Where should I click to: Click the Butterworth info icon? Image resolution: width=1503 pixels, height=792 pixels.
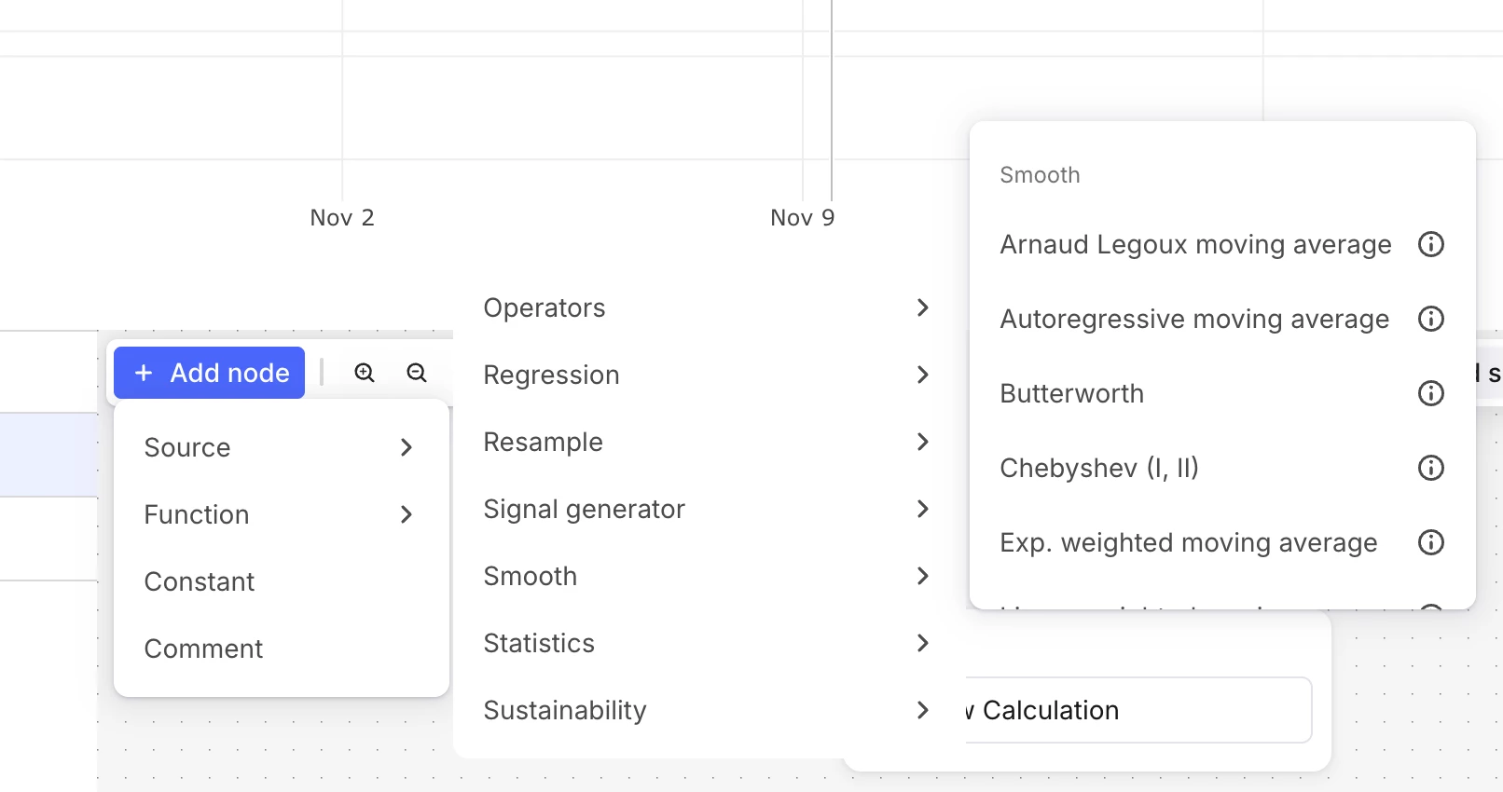pyautogui.click(x=1430, y=393)
